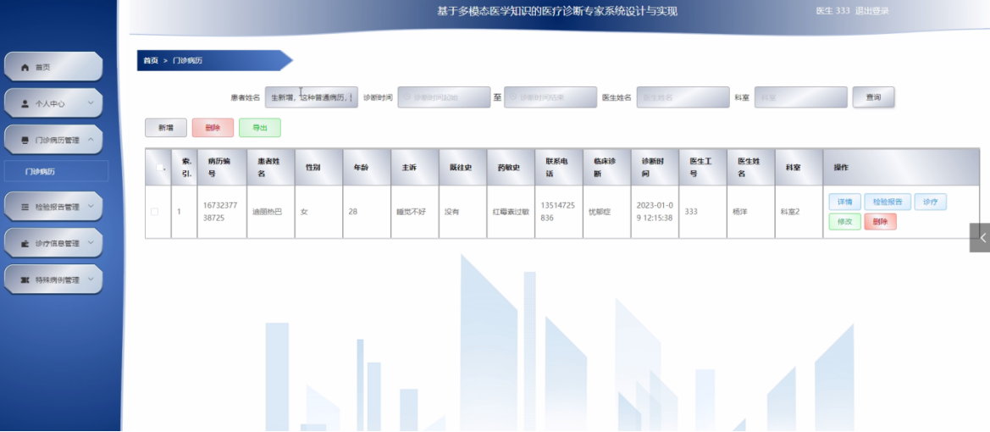The height and width of the screenshot is (432, 990).
Task: Click the red 删除 button in the table row
Action: (880, 222)
